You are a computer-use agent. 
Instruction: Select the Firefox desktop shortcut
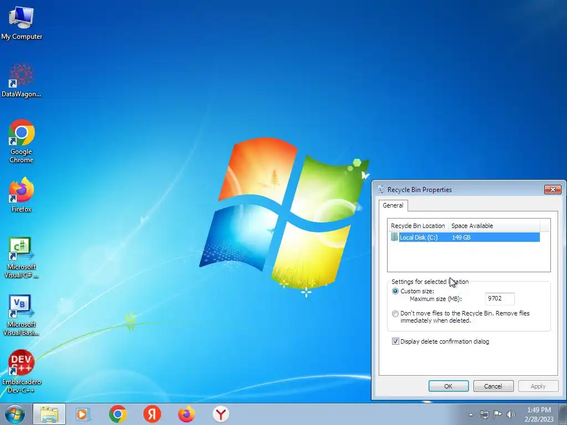22,194
